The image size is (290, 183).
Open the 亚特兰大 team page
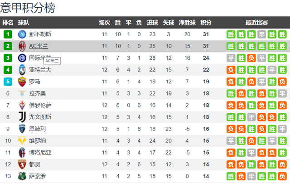[x=40, y=70]
